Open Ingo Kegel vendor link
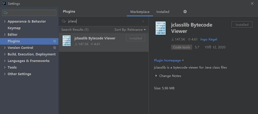 pyautogui.click(x=209, y=39)
